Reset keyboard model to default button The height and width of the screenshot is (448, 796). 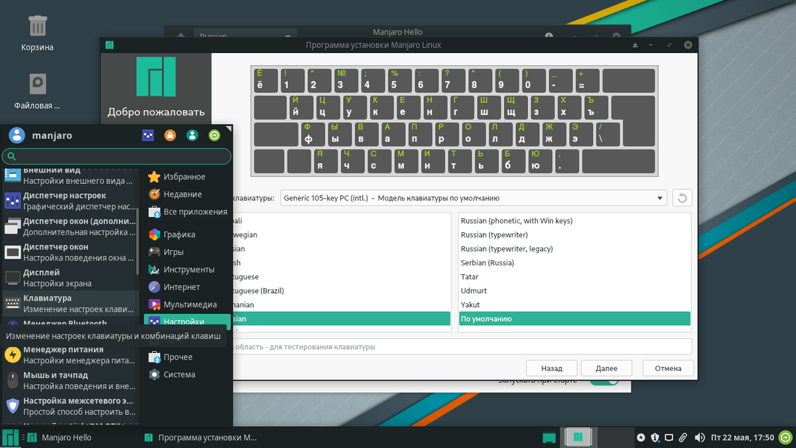[x=682, y=198]
